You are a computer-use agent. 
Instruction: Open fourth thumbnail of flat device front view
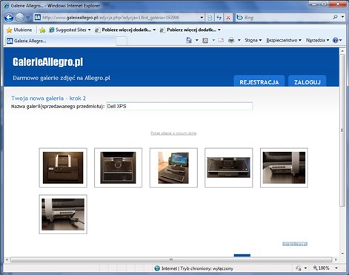[229, 168]
